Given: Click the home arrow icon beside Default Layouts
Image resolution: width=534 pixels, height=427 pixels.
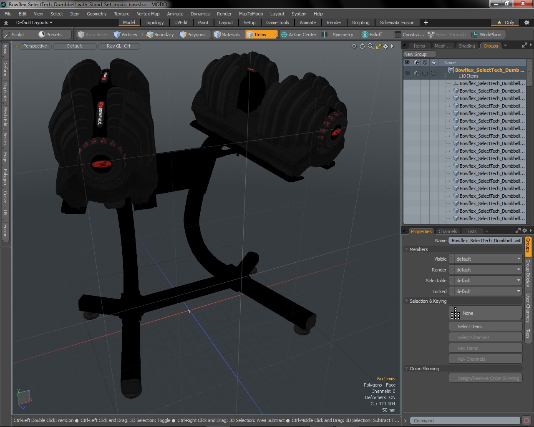Looking at the screenshot, I should point(6,23).
